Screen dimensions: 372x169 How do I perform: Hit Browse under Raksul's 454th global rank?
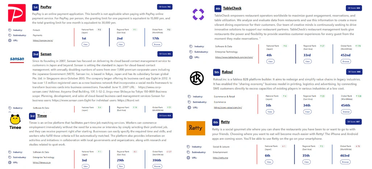point(346,112)
